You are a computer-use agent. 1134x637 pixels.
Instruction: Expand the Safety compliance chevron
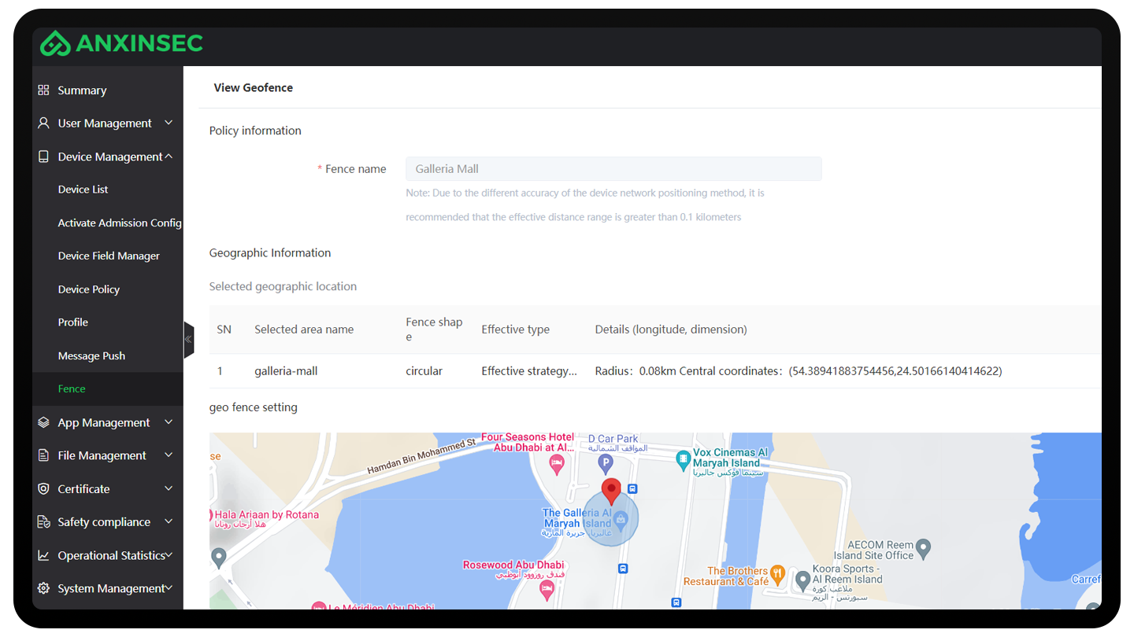pos(169,522)
